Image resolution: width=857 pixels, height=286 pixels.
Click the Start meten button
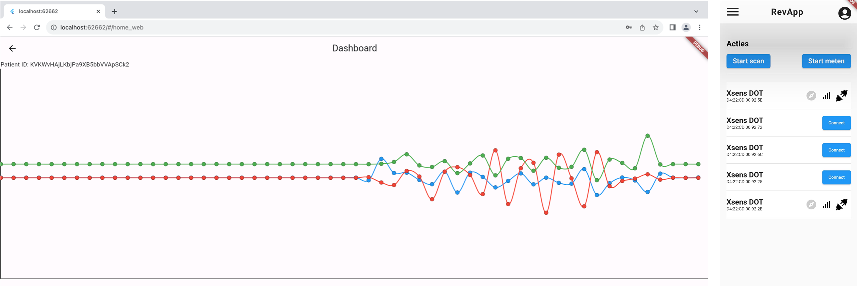point(826,61)
